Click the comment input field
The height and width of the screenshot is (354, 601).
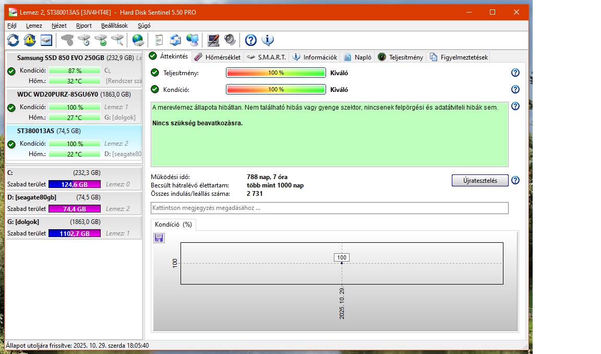pos(329,208)
